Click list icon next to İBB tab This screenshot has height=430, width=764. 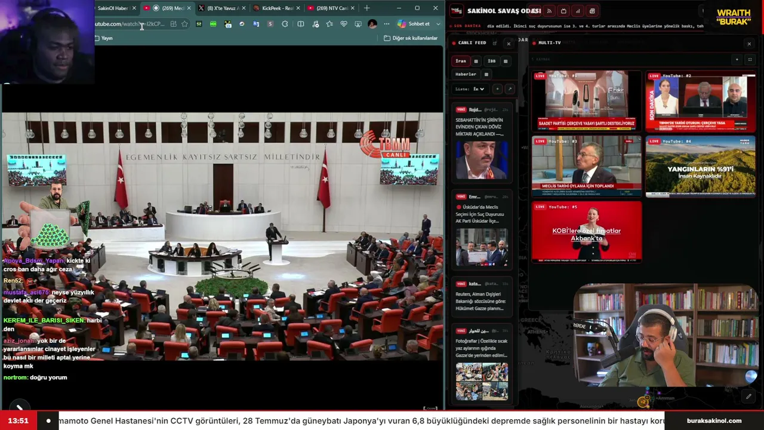pyautogui.click(x=506, y=61)
